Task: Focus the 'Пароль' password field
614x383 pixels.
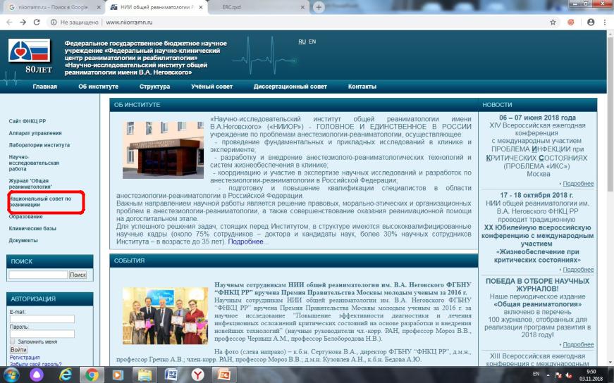Action: 42,334
